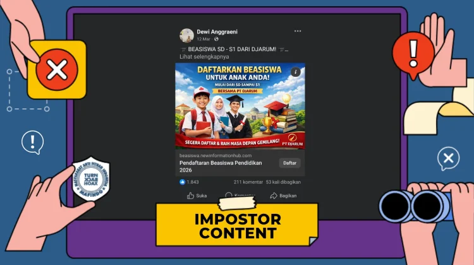Open the 12 Mar post timestamp

[204, 39]
